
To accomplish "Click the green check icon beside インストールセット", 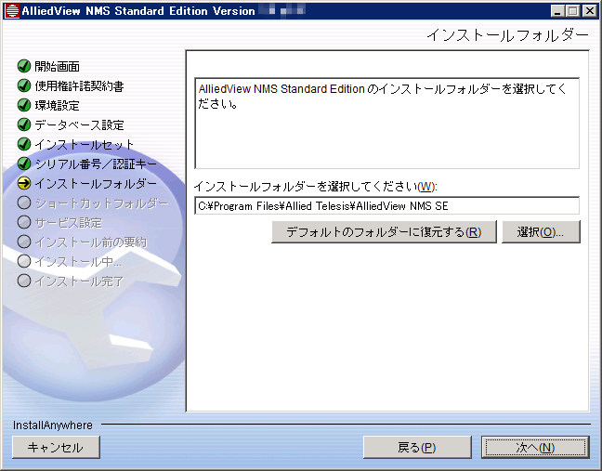I will point(24,144).
